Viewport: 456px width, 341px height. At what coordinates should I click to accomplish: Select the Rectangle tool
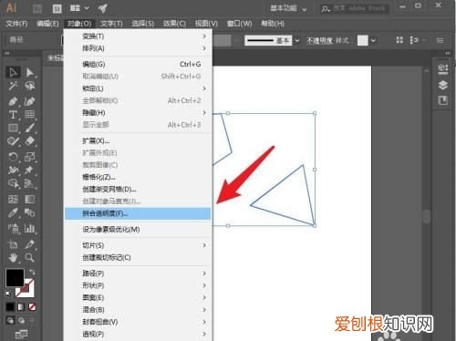(x=13, y=128)
